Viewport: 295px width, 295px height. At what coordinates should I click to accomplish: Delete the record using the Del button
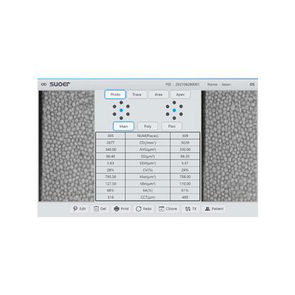tap(100, 208)
